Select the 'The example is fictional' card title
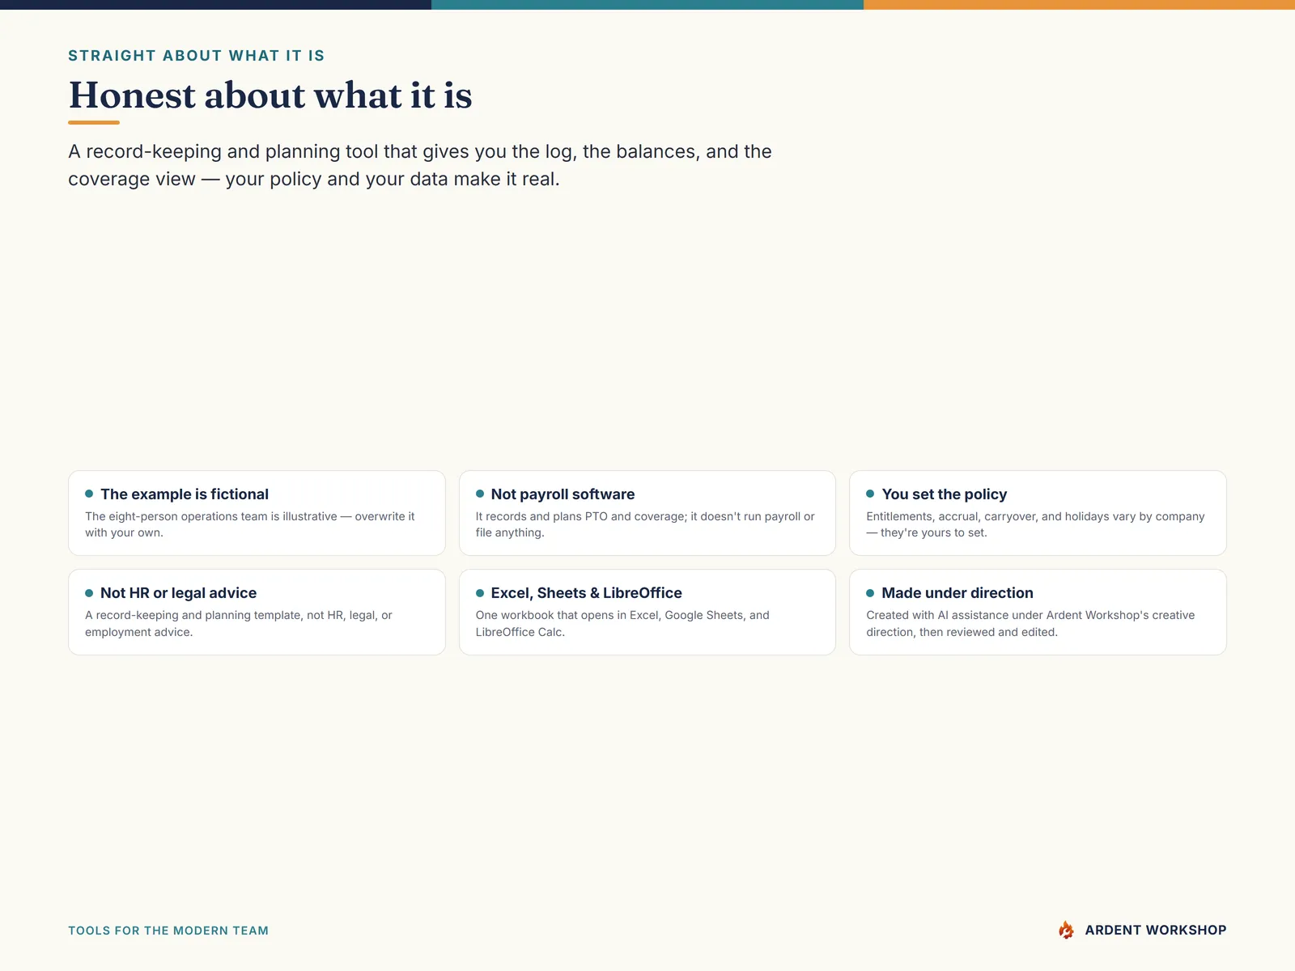 point(185,494)
